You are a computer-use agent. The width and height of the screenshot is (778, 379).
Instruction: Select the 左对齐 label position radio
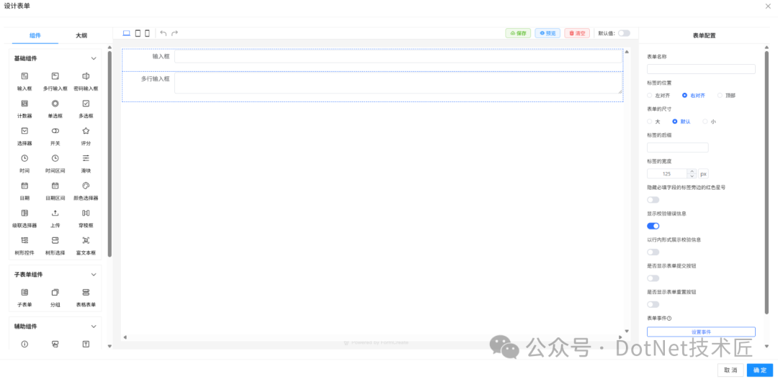coord(650,95)
